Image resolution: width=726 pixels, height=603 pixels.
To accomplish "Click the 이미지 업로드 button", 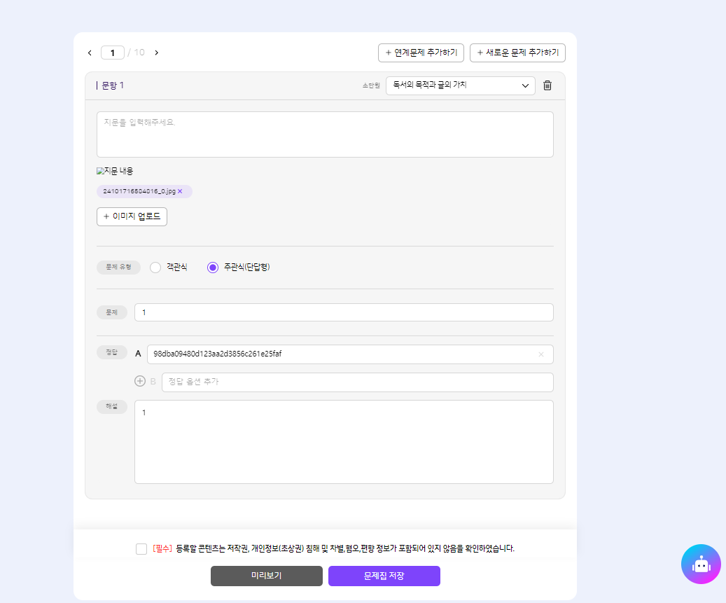I will (132, 216).
